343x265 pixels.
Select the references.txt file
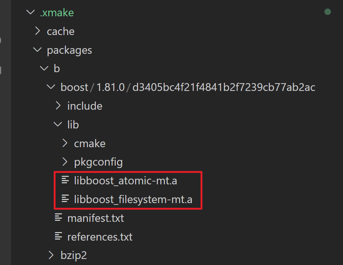click(100, 237)
